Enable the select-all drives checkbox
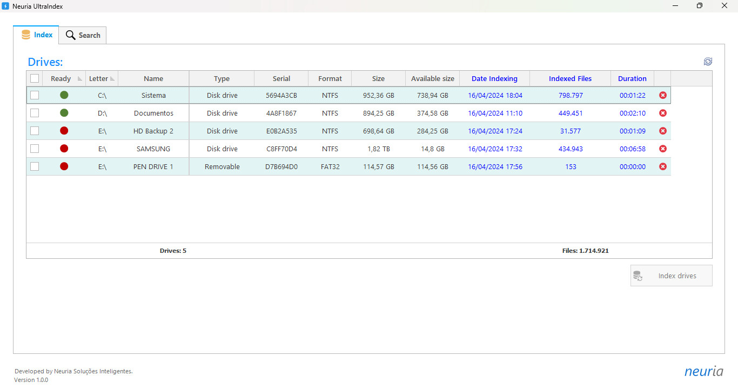Image resolution: width=738 pixels, height=389 pixels. [x=35, y=78]
